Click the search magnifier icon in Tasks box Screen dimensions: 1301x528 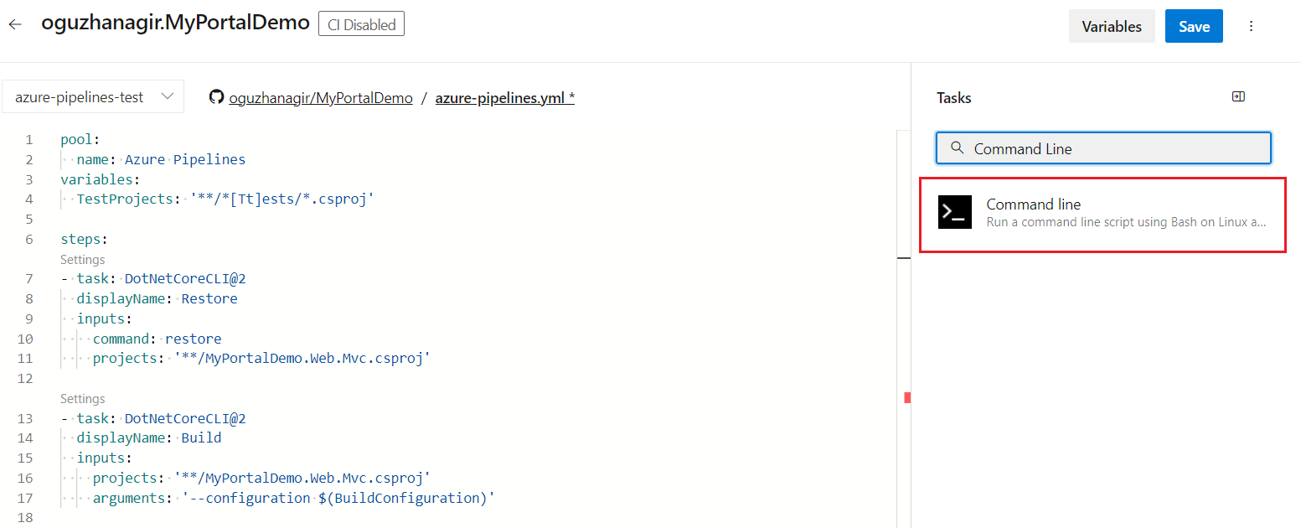[x=958, y=148]
